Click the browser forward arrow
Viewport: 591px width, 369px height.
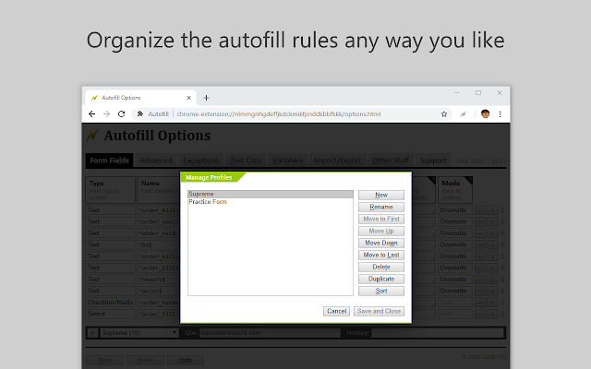point(107,114)
